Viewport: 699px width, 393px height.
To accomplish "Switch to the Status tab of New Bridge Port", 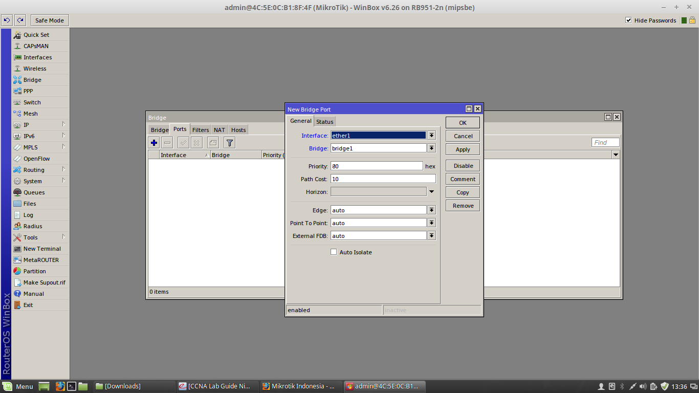I will pos(324,121).
